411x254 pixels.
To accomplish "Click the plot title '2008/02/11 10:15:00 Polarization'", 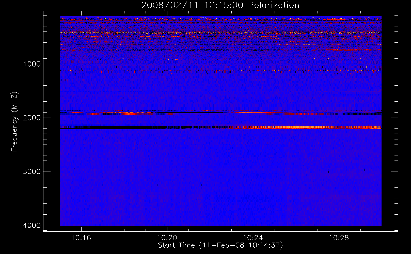I will point(220,5).
